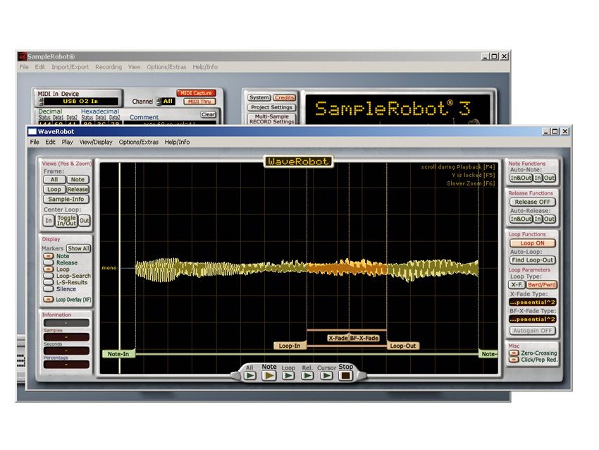Screen dimensions: 599x450
Task: Open WaveRobot Options/Extras menu
Action: coord(139,142)
